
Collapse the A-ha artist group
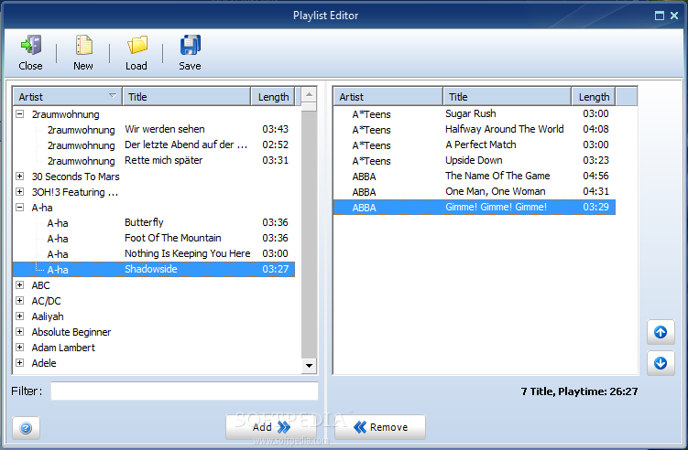(x=20, y=208)
